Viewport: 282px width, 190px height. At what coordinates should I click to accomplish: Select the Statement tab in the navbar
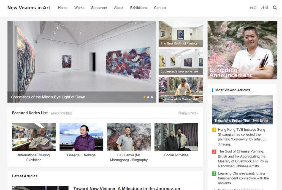click(99, 8)
